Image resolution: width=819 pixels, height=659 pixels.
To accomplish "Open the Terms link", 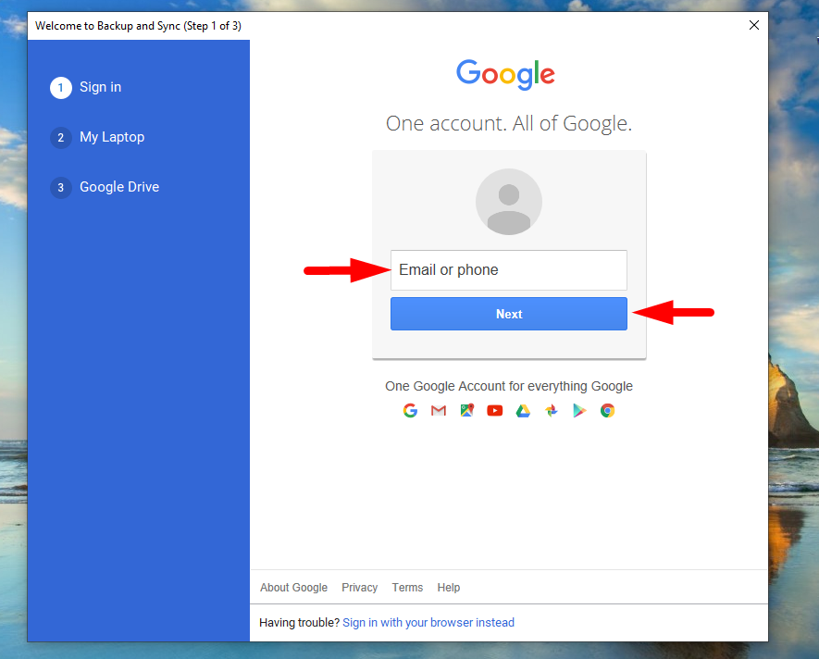I will coord(407,588).
